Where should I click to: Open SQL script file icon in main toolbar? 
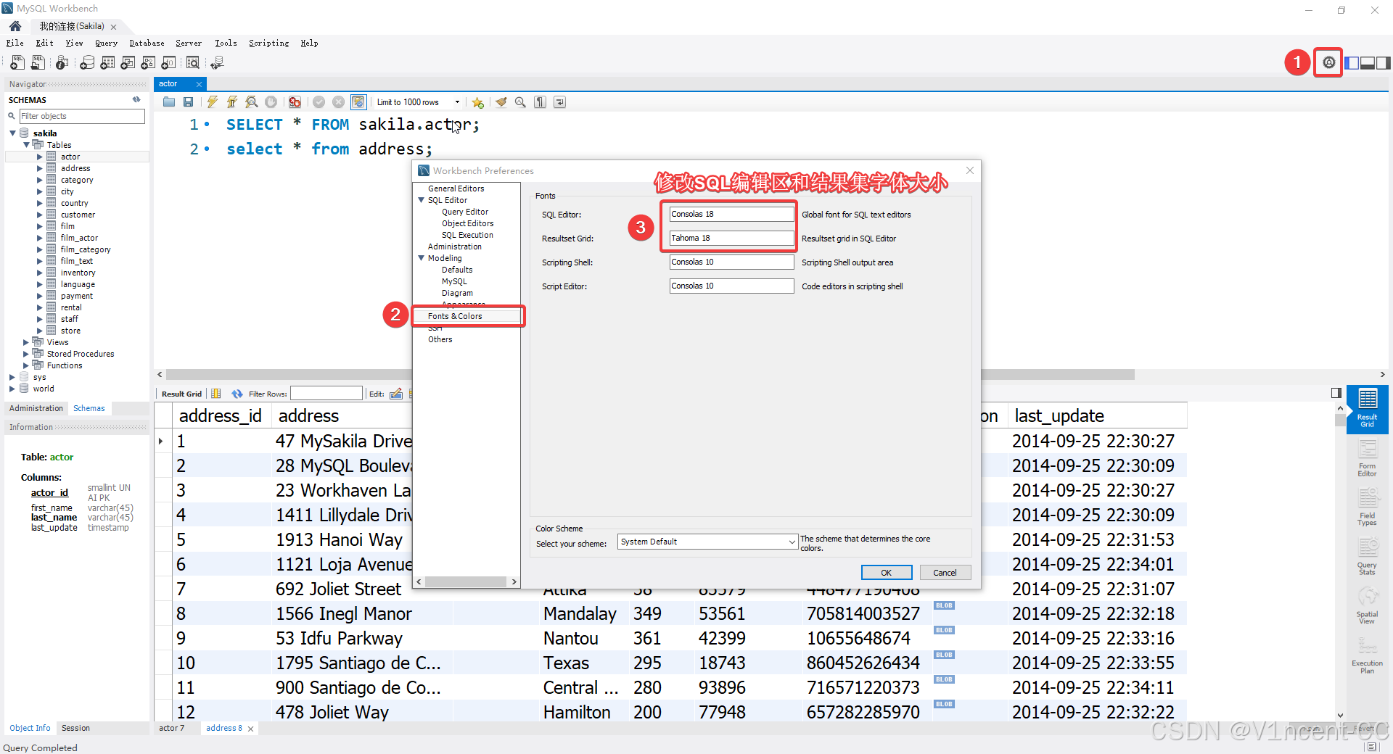point(38,63)
